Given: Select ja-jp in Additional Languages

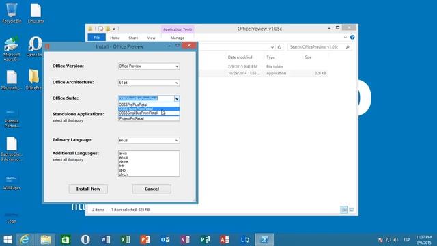Looking at the screenshot, I should [122, 170].
